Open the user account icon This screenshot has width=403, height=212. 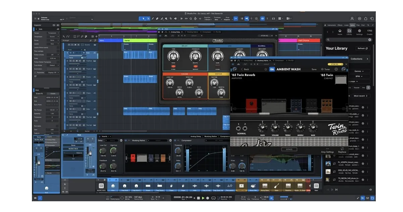click(352, 19)
